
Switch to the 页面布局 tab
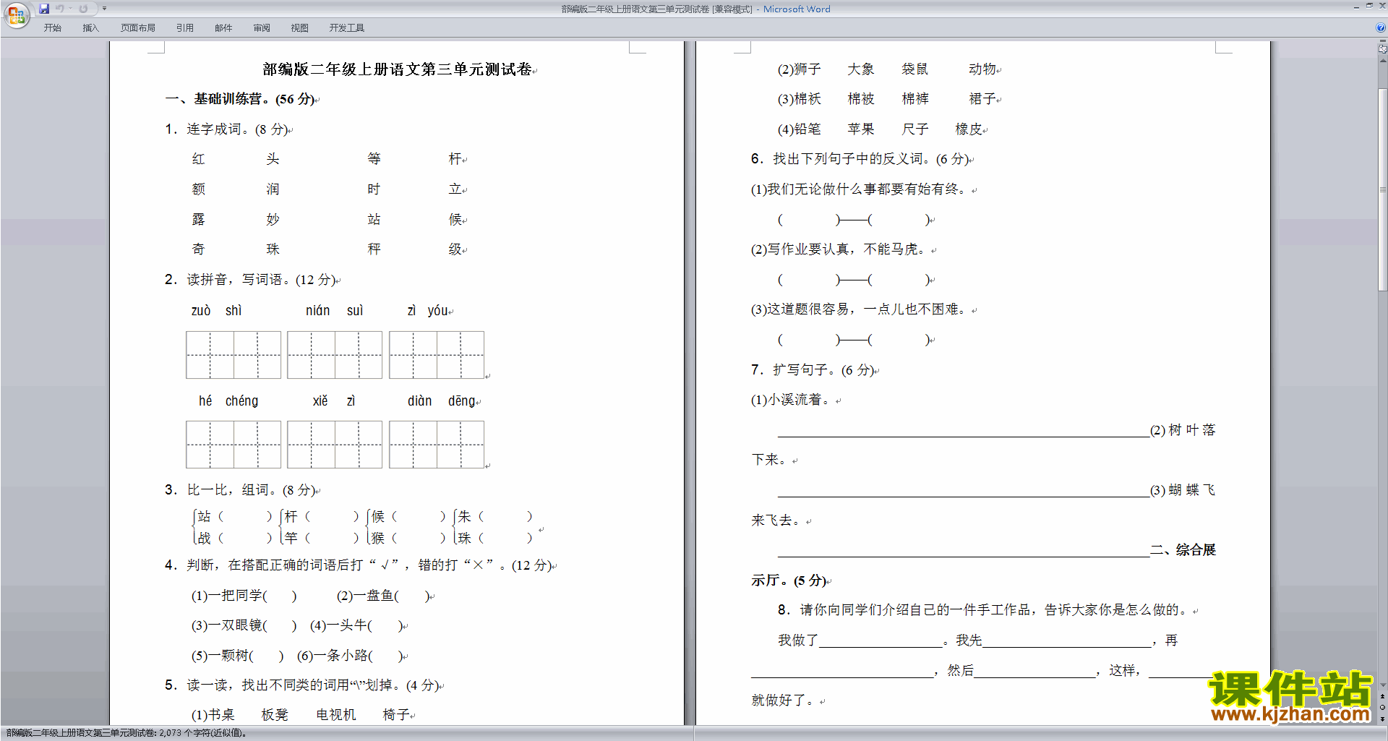(137, 28)
